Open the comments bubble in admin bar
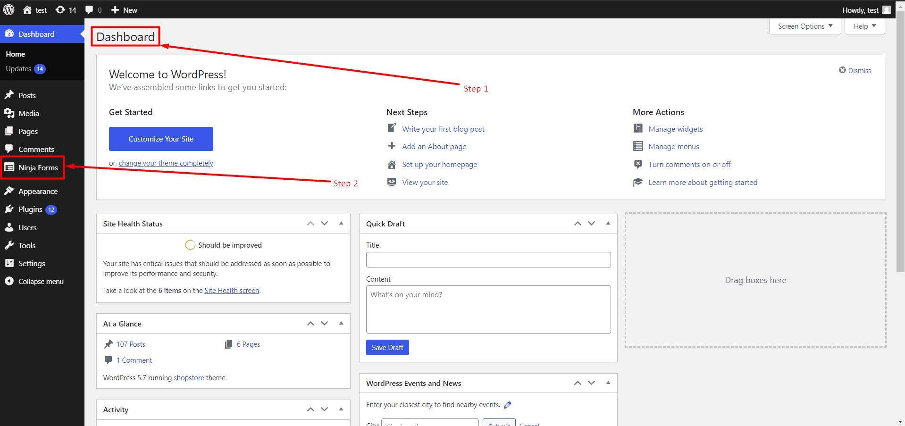905x426 pixels. 89,10
